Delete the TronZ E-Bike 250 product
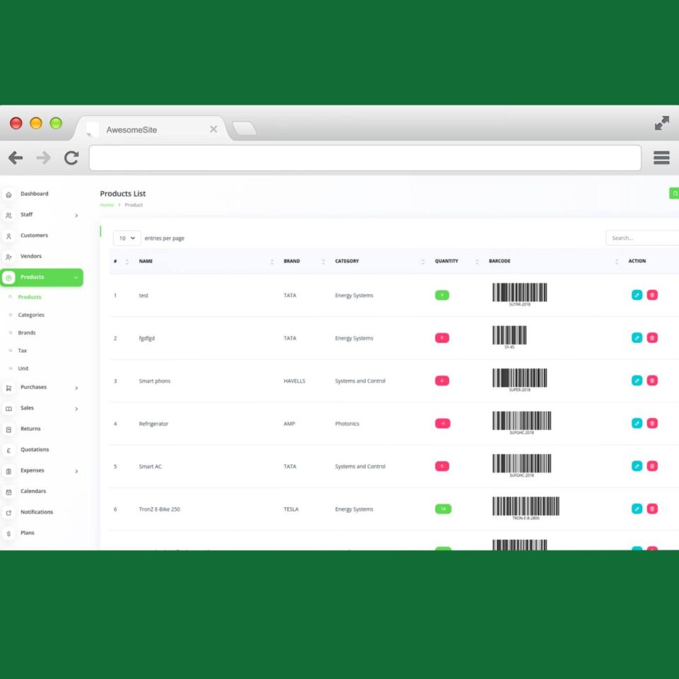 point(652,509)
